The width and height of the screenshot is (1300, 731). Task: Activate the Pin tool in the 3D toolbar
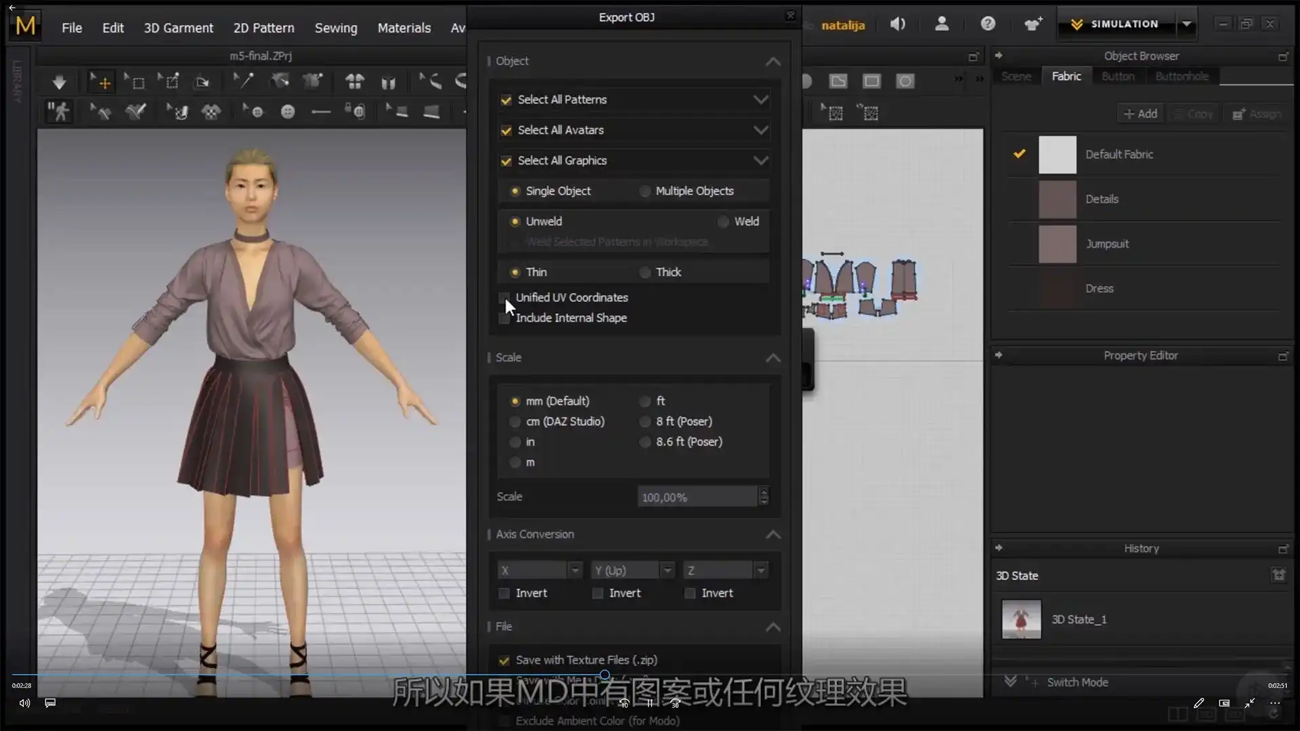(242, 81)
